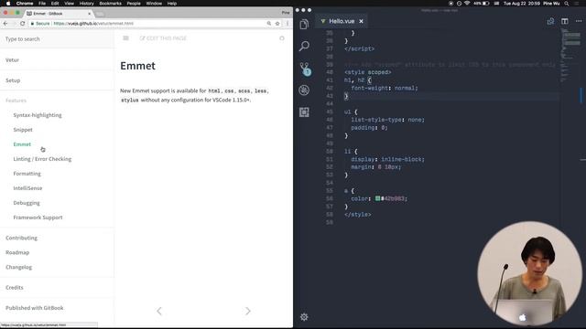Click the Wi-Fi status icon
The width and height of the screenshot is (586, 329).
coord(467,4)
